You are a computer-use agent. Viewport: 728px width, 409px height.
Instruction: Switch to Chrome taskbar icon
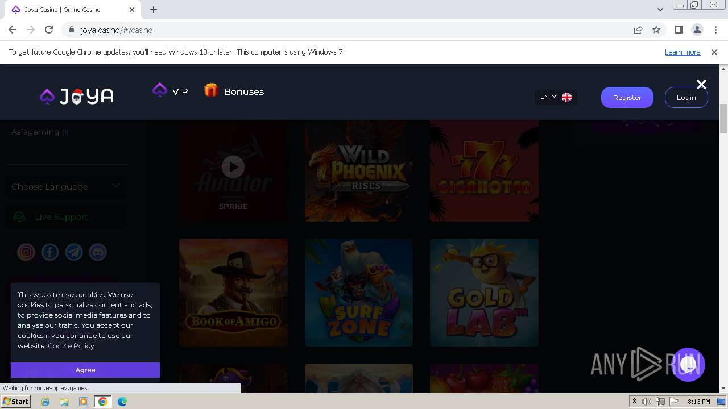[x=103, y=402]
